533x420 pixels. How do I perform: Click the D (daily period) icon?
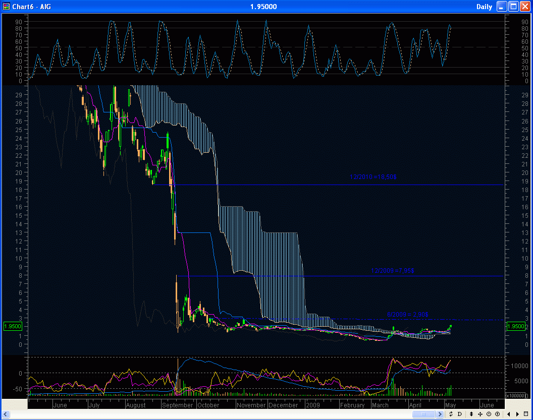460,414
